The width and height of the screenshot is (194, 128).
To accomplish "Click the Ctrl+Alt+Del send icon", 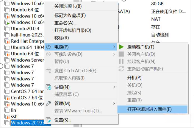I will [x=48, y=71].
